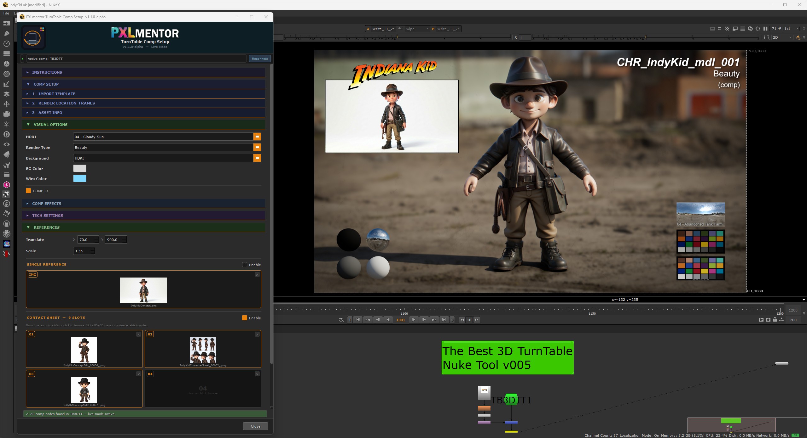Open the 3D nodes cube menu
The image size is (807, 438).
(6, 114)
